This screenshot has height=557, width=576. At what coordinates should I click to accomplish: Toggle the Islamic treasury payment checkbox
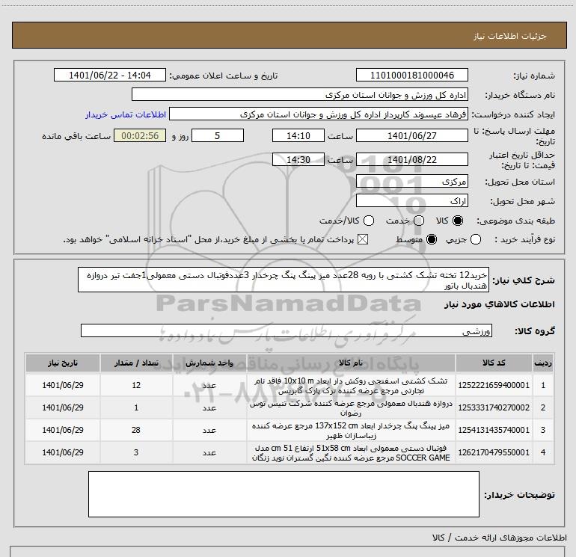coord(363,239)
